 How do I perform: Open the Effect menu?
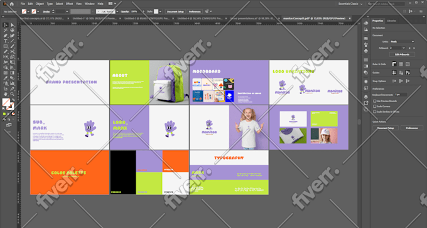click(70, 4)
